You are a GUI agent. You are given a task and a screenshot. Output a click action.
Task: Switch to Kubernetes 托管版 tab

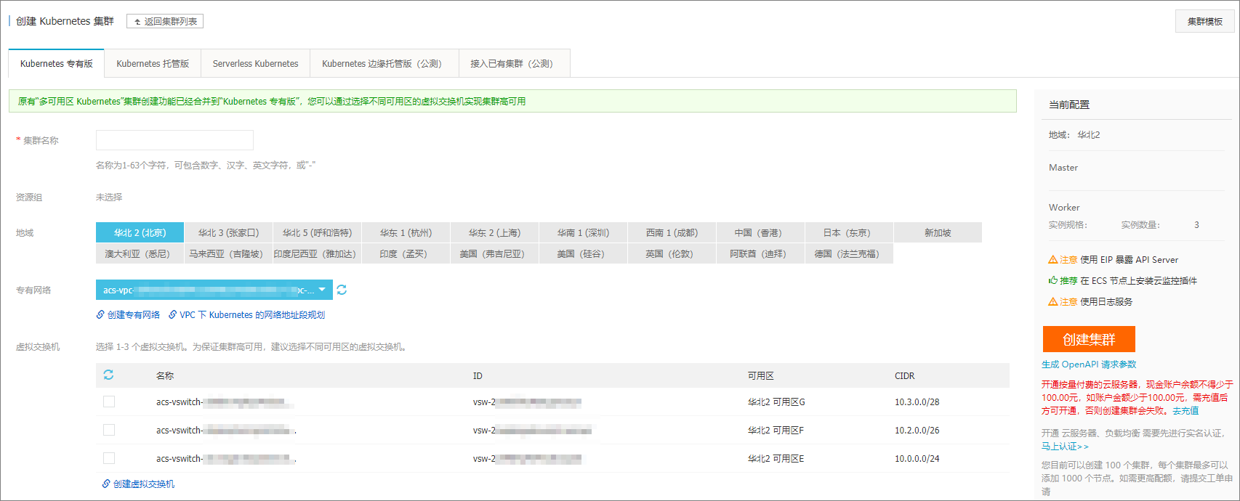pos(153,63)
